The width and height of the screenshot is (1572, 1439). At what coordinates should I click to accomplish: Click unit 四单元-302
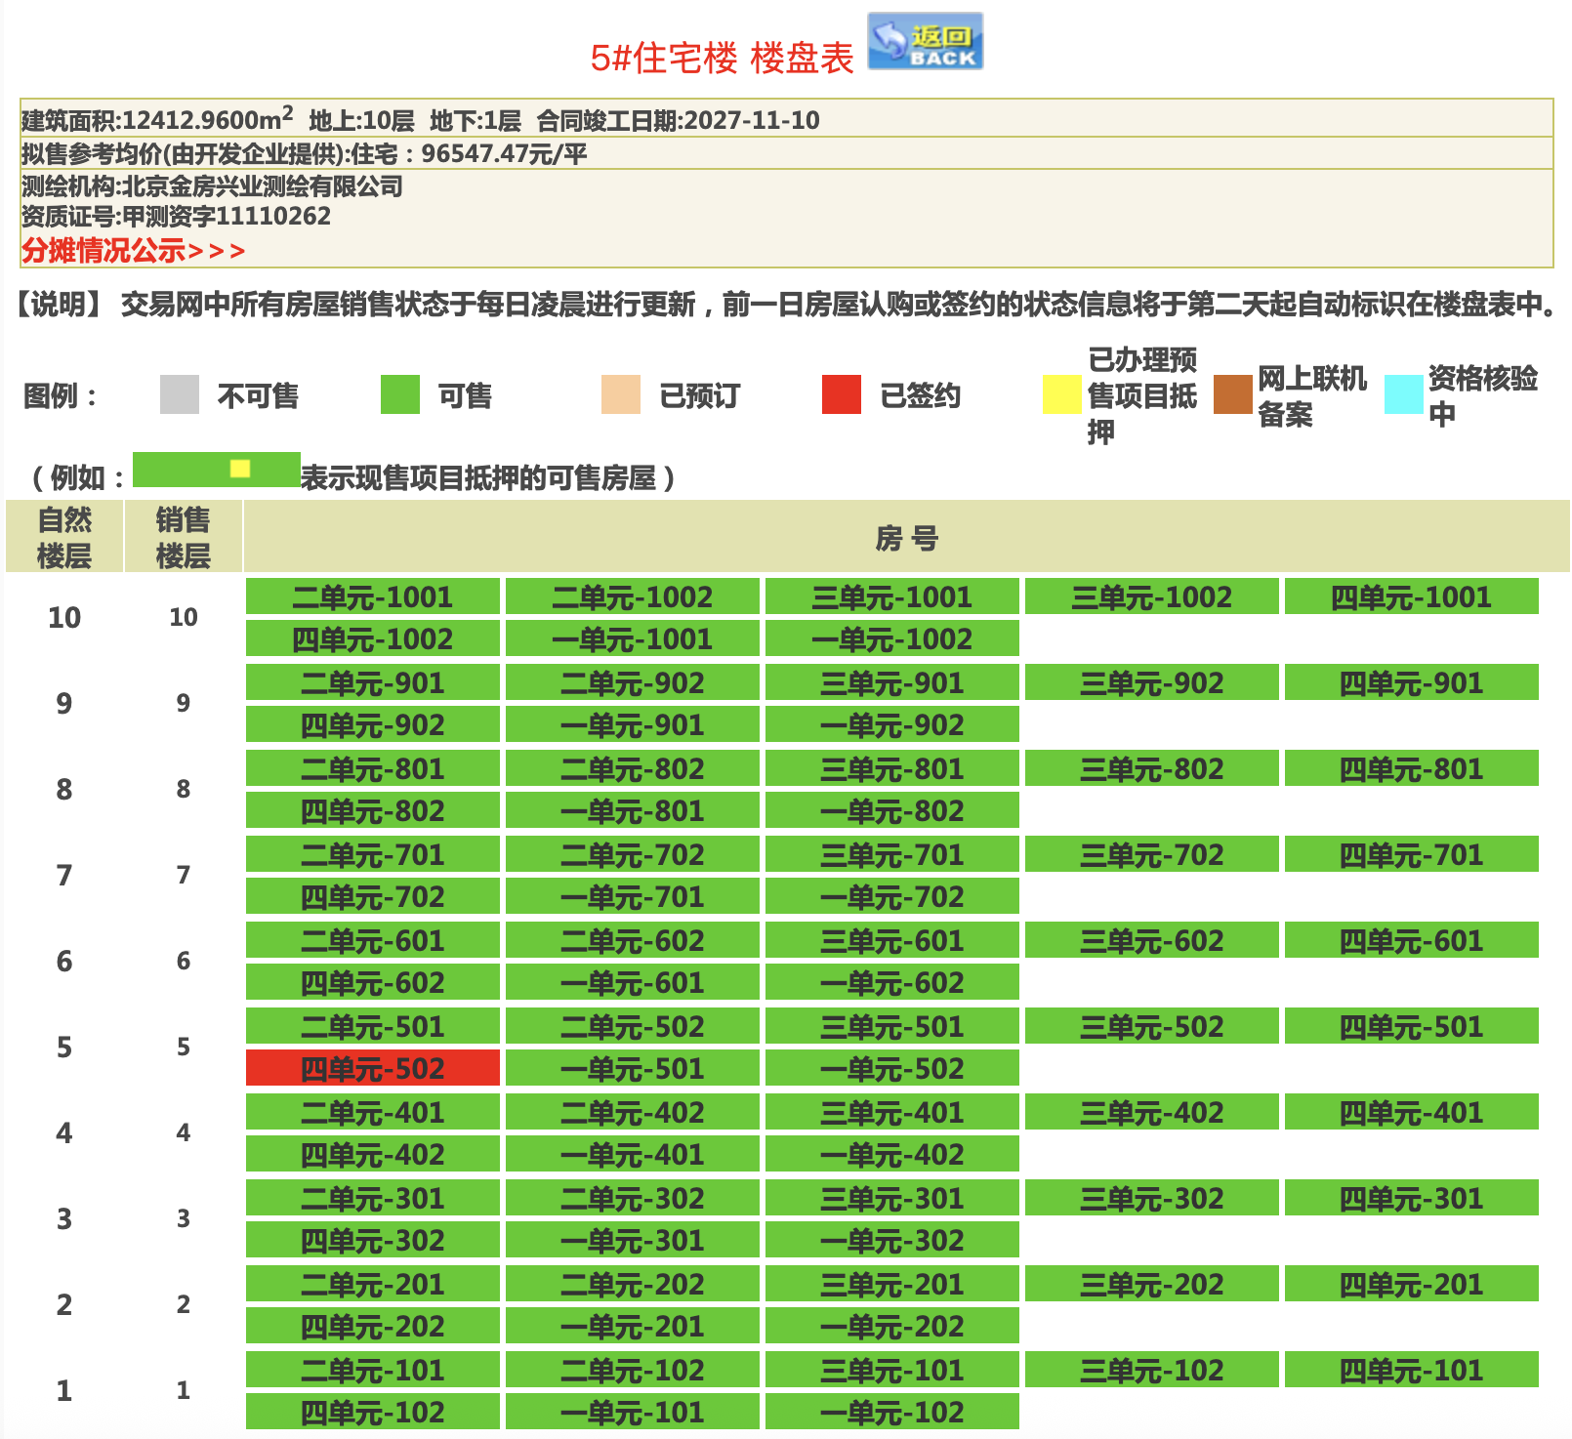[372, 1241]
